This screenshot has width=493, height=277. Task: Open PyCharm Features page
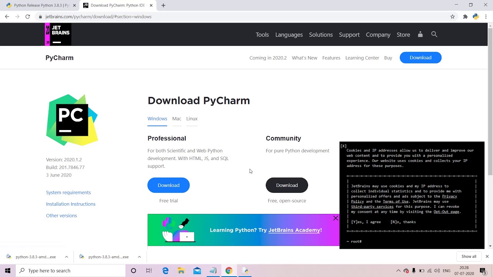pos(331,58)
